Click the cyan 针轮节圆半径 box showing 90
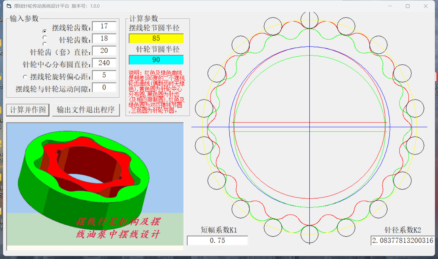 click(156, 60)
